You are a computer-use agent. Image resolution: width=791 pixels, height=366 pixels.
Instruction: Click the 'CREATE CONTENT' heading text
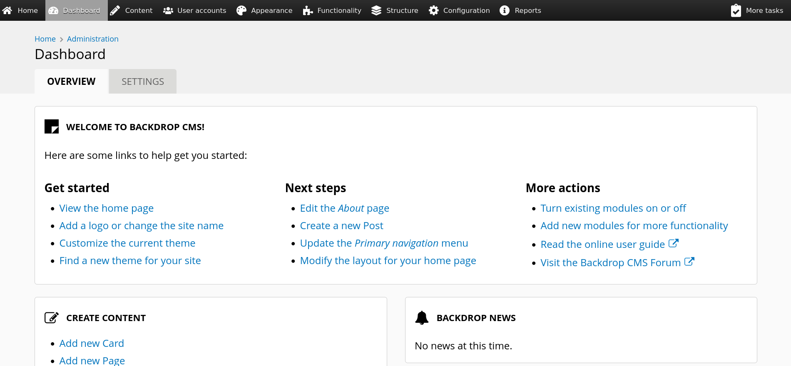pos(106,318)
